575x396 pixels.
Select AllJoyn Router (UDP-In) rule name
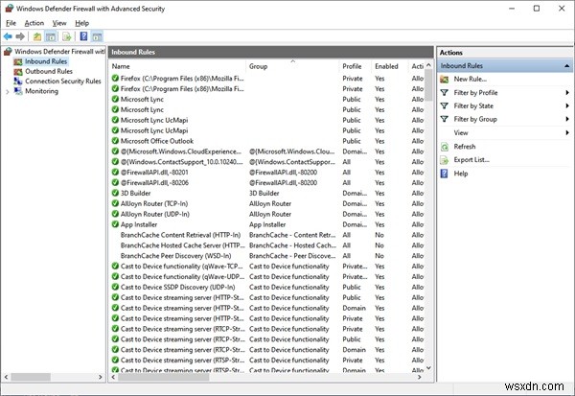154,214
